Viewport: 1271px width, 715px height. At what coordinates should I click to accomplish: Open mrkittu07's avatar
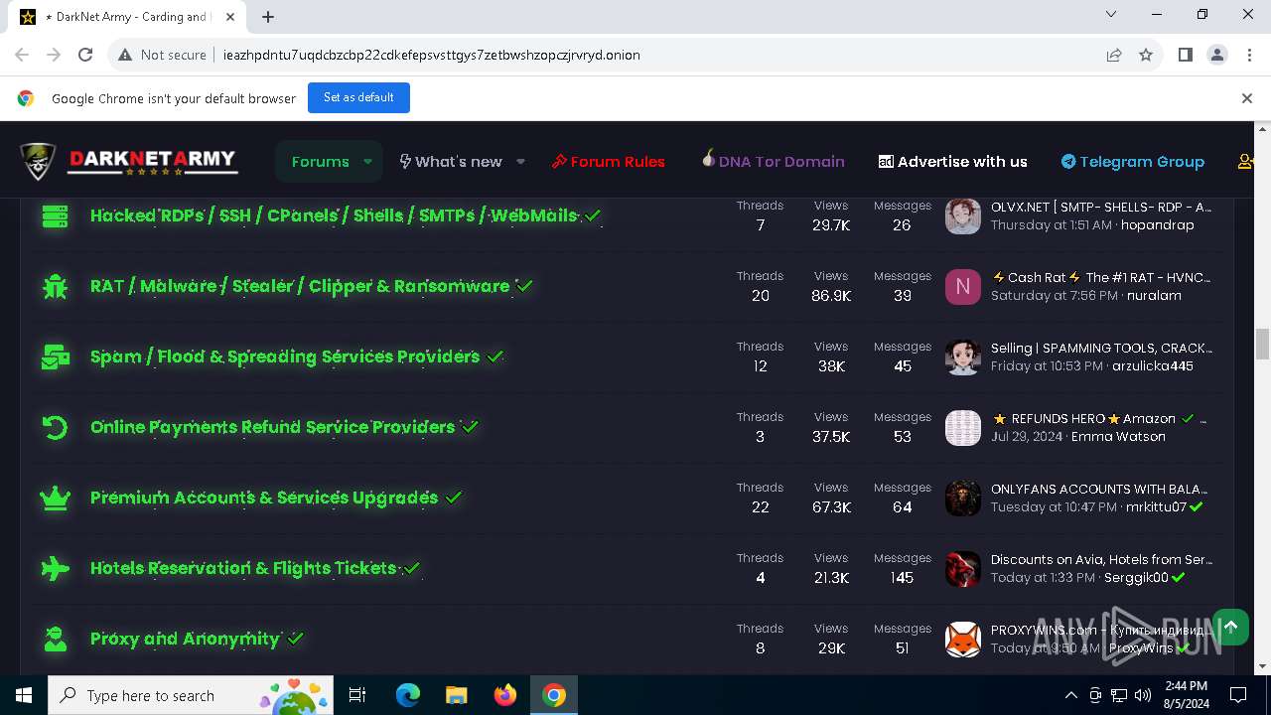pos(962,498)
